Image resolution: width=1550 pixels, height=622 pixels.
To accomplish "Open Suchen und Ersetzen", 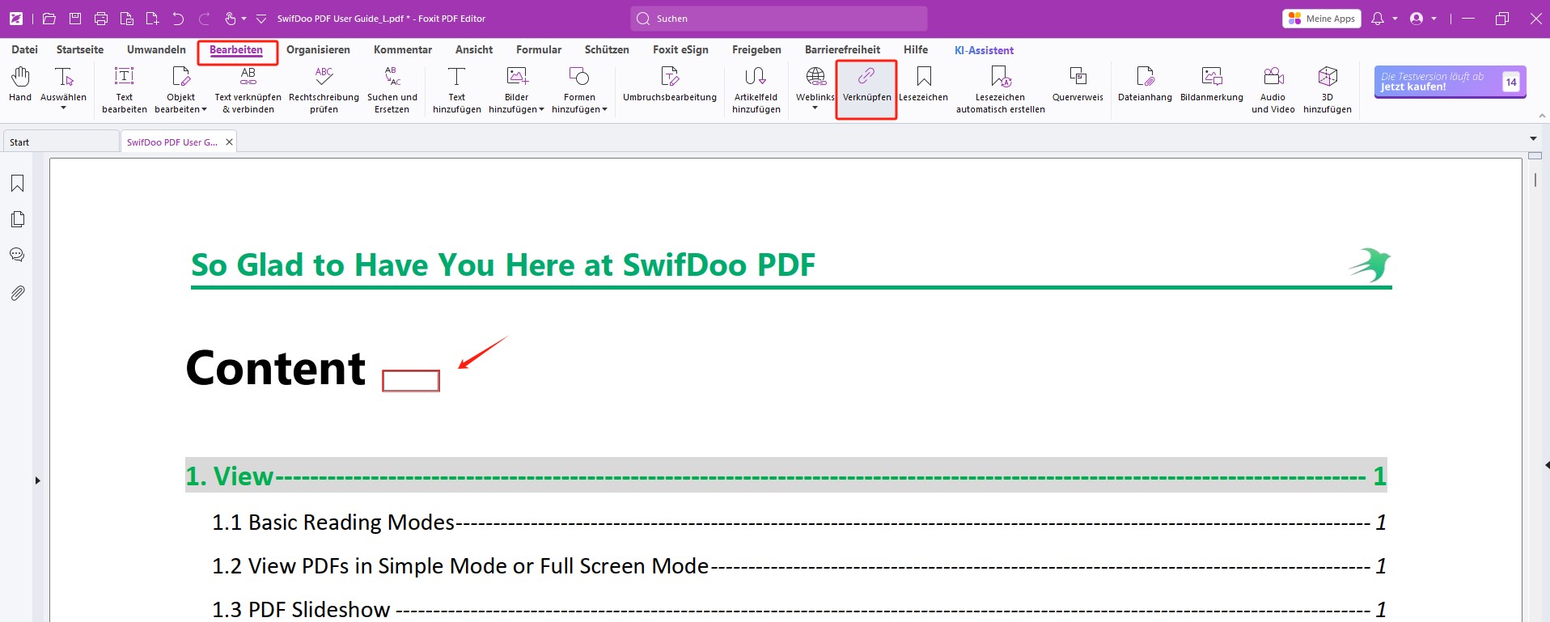I will 392,90.
